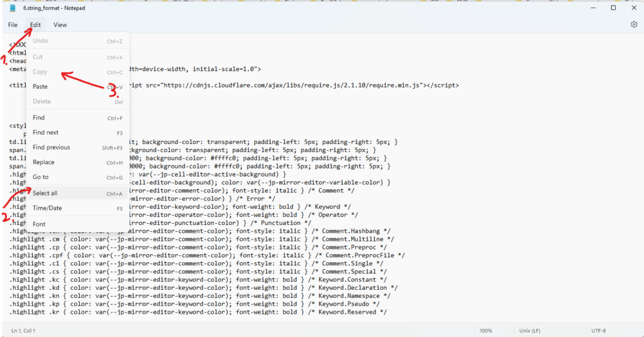
Task: Insert Time/Date from the Edit menu
Action: click(77, 208)
